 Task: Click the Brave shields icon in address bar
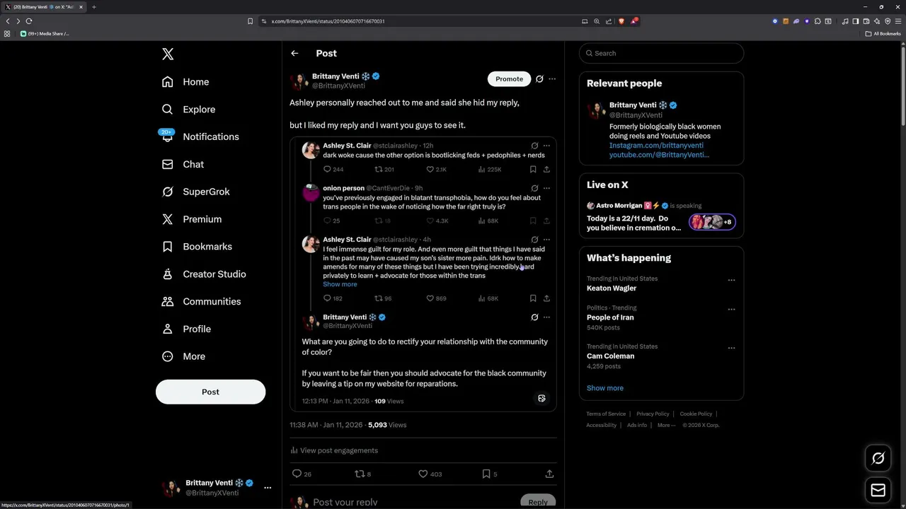point(621,21)
